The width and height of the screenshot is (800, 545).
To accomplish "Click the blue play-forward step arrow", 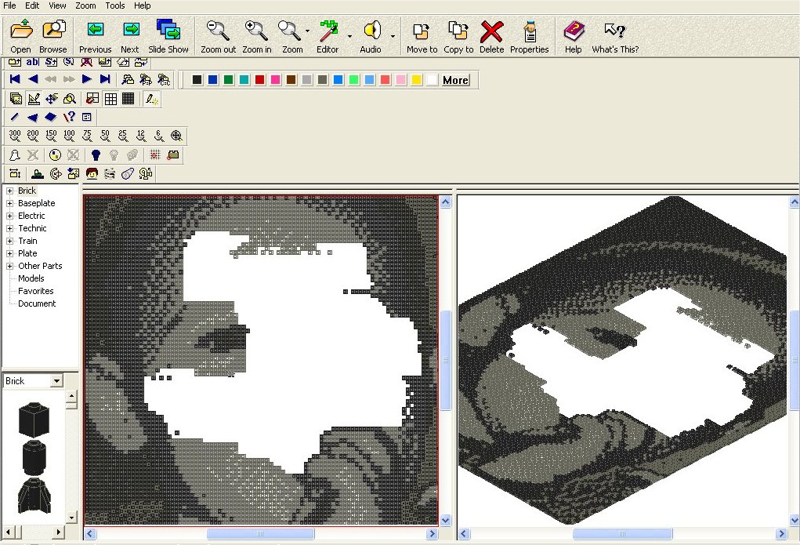I will click(x=87, y=79).
